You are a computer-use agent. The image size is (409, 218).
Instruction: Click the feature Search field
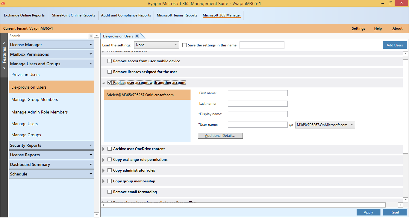pyautogui.click(x=48, y=36)
